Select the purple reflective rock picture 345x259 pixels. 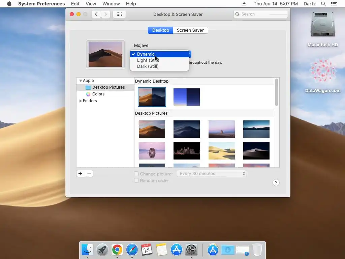[152, 151]
